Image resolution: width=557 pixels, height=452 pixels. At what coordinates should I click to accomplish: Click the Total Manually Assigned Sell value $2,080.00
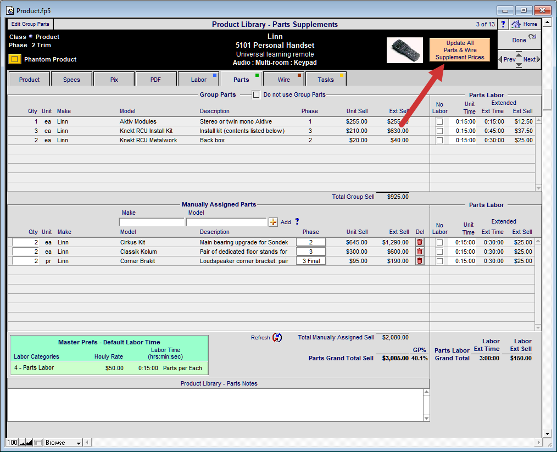[x=395, y=337]
